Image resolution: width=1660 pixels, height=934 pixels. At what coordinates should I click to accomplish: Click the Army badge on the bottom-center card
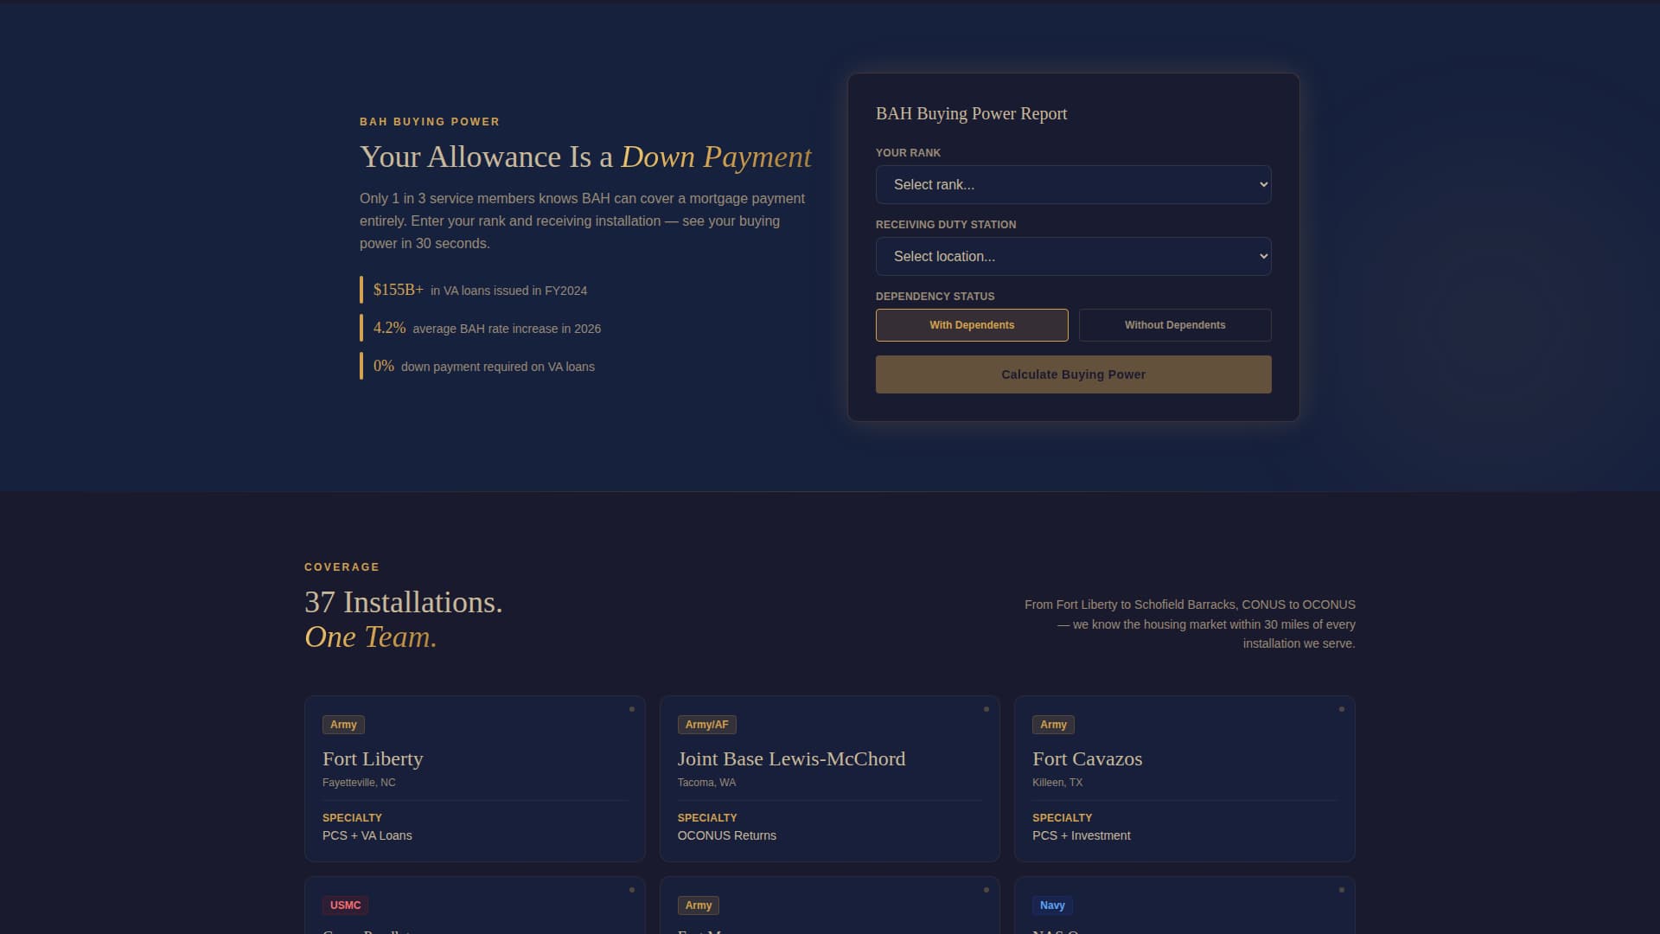[x=699, y=905]
